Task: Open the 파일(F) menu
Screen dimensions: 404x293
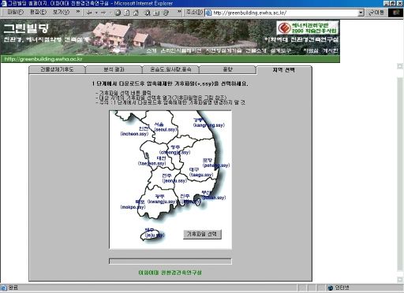Action: (x=15, y=12)
